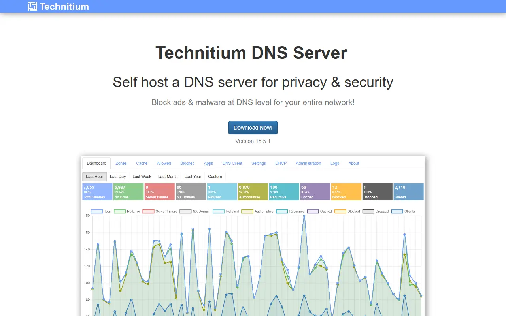The image size is (506, 316).
Task: Select the Last Day range button
Action: click(118, 177)
